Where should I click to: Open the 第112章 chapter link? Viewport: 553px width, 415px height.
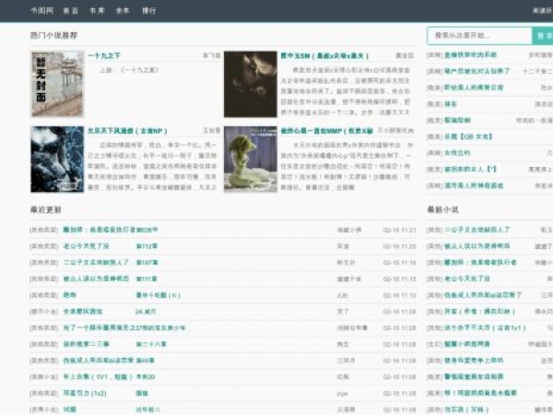[147, 246]
